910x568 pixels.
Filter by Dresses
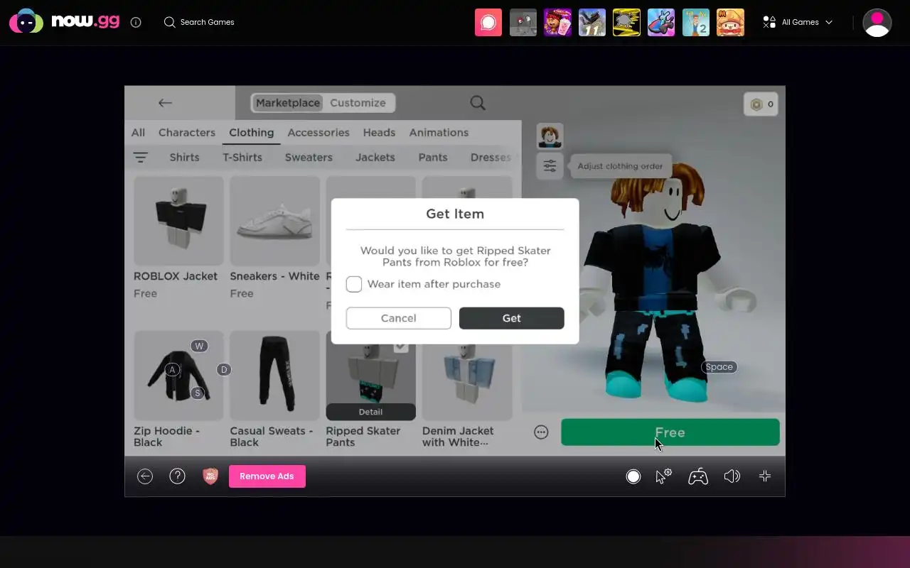pos(491,158)
